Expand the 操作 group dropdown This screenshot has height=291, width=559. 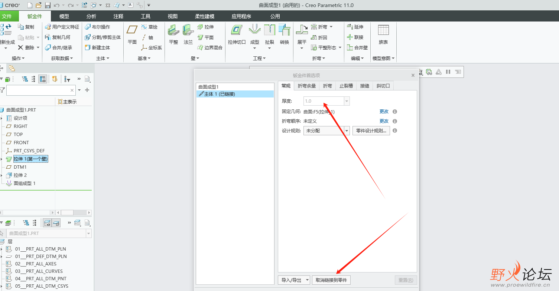pos(18,58)
